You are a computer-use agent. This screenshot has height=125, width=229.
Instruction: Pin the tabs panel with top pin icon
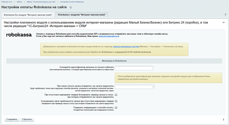[225, 15]
